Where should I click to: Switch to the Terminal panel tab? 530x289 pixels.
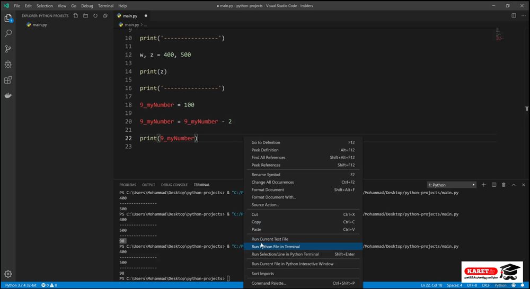coord(201,185)
